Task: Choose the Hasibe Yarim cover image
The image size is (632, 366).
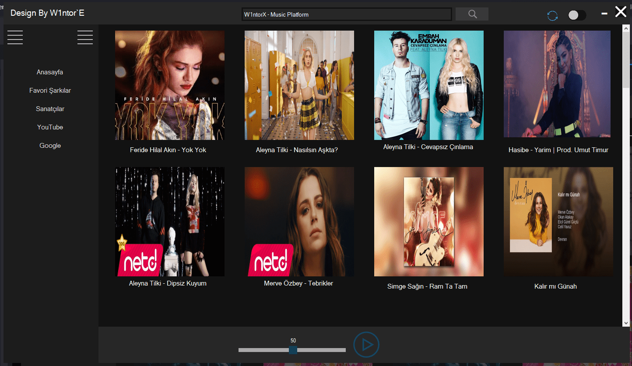Action: pyautogui.click(x=557, y=84)
